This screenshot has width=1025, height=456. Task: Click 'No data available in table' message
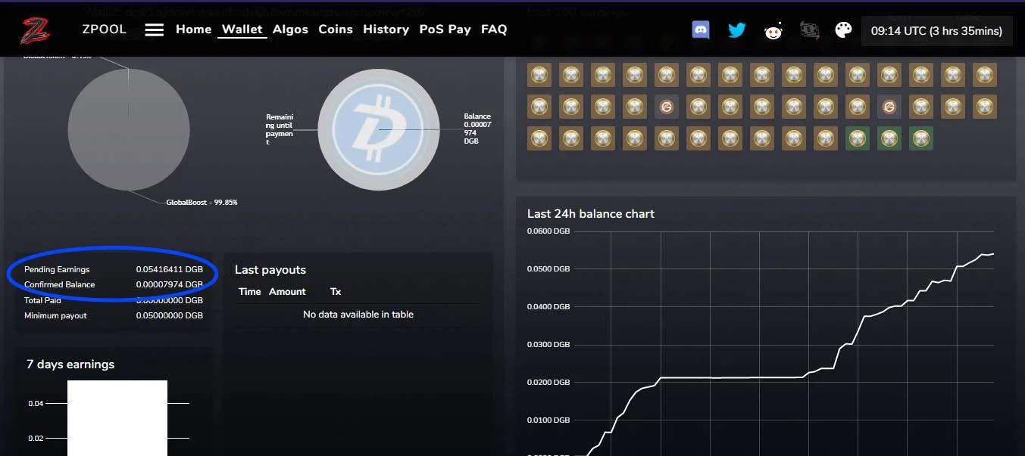point(358,314)
